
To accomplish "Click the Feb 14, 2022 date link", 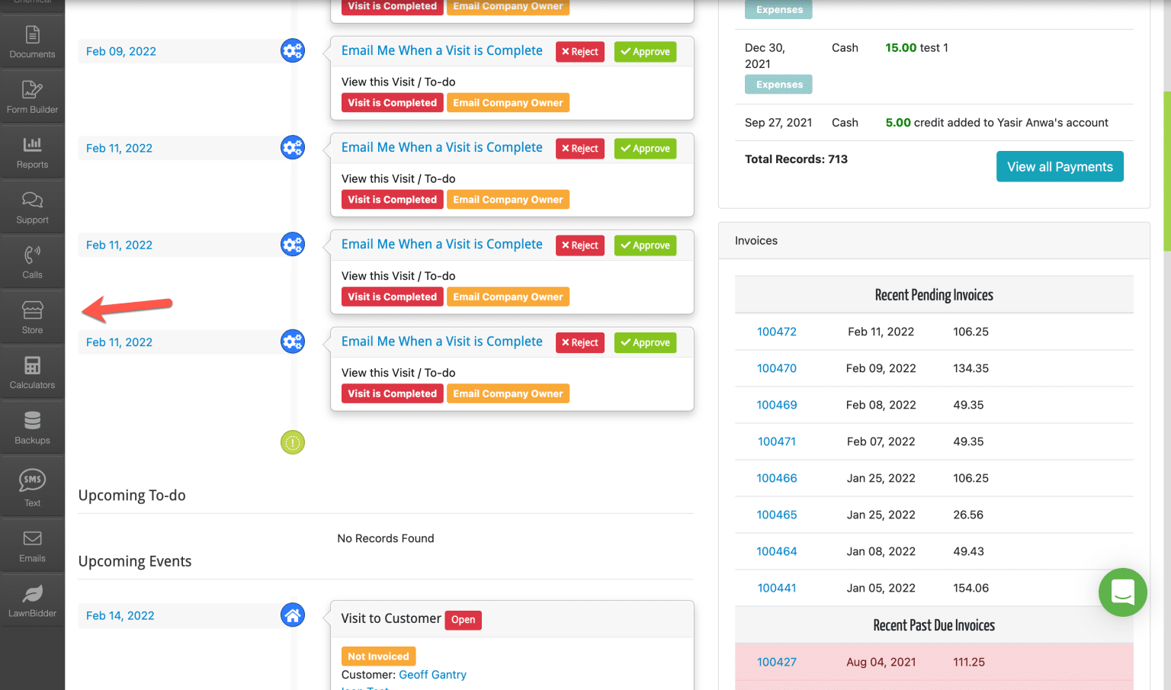I will pos(120,615).
